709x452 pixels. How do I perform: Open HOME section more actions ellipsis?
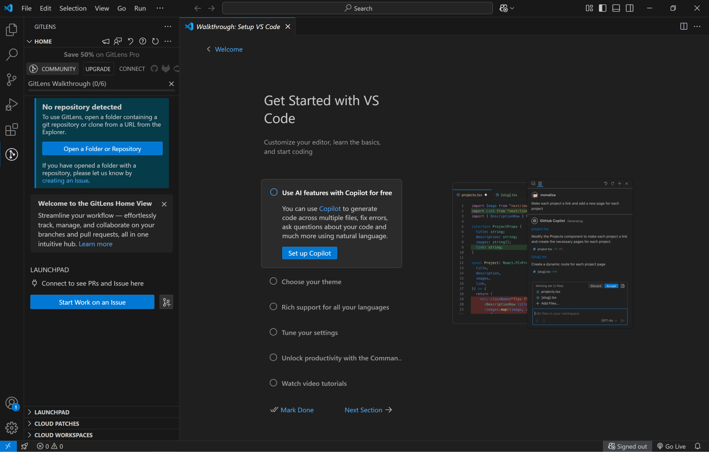168,41
